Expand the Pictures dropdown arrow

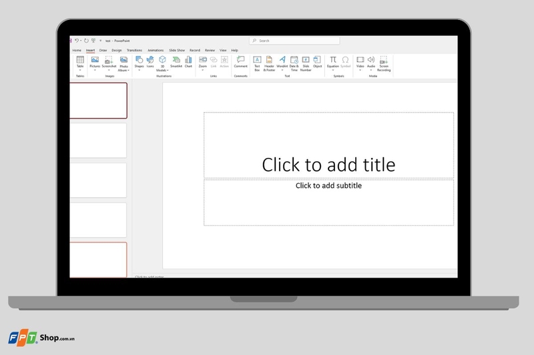(95, 71)
